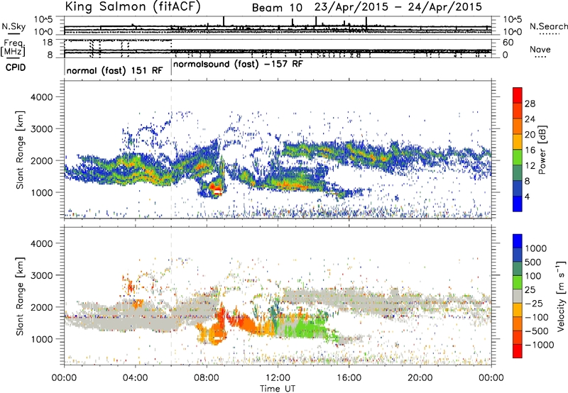This screenshot has width=568, height=393.
Task: Click the '12:00' time tick label
Action: pyautogui.click(x=278, y=378)
